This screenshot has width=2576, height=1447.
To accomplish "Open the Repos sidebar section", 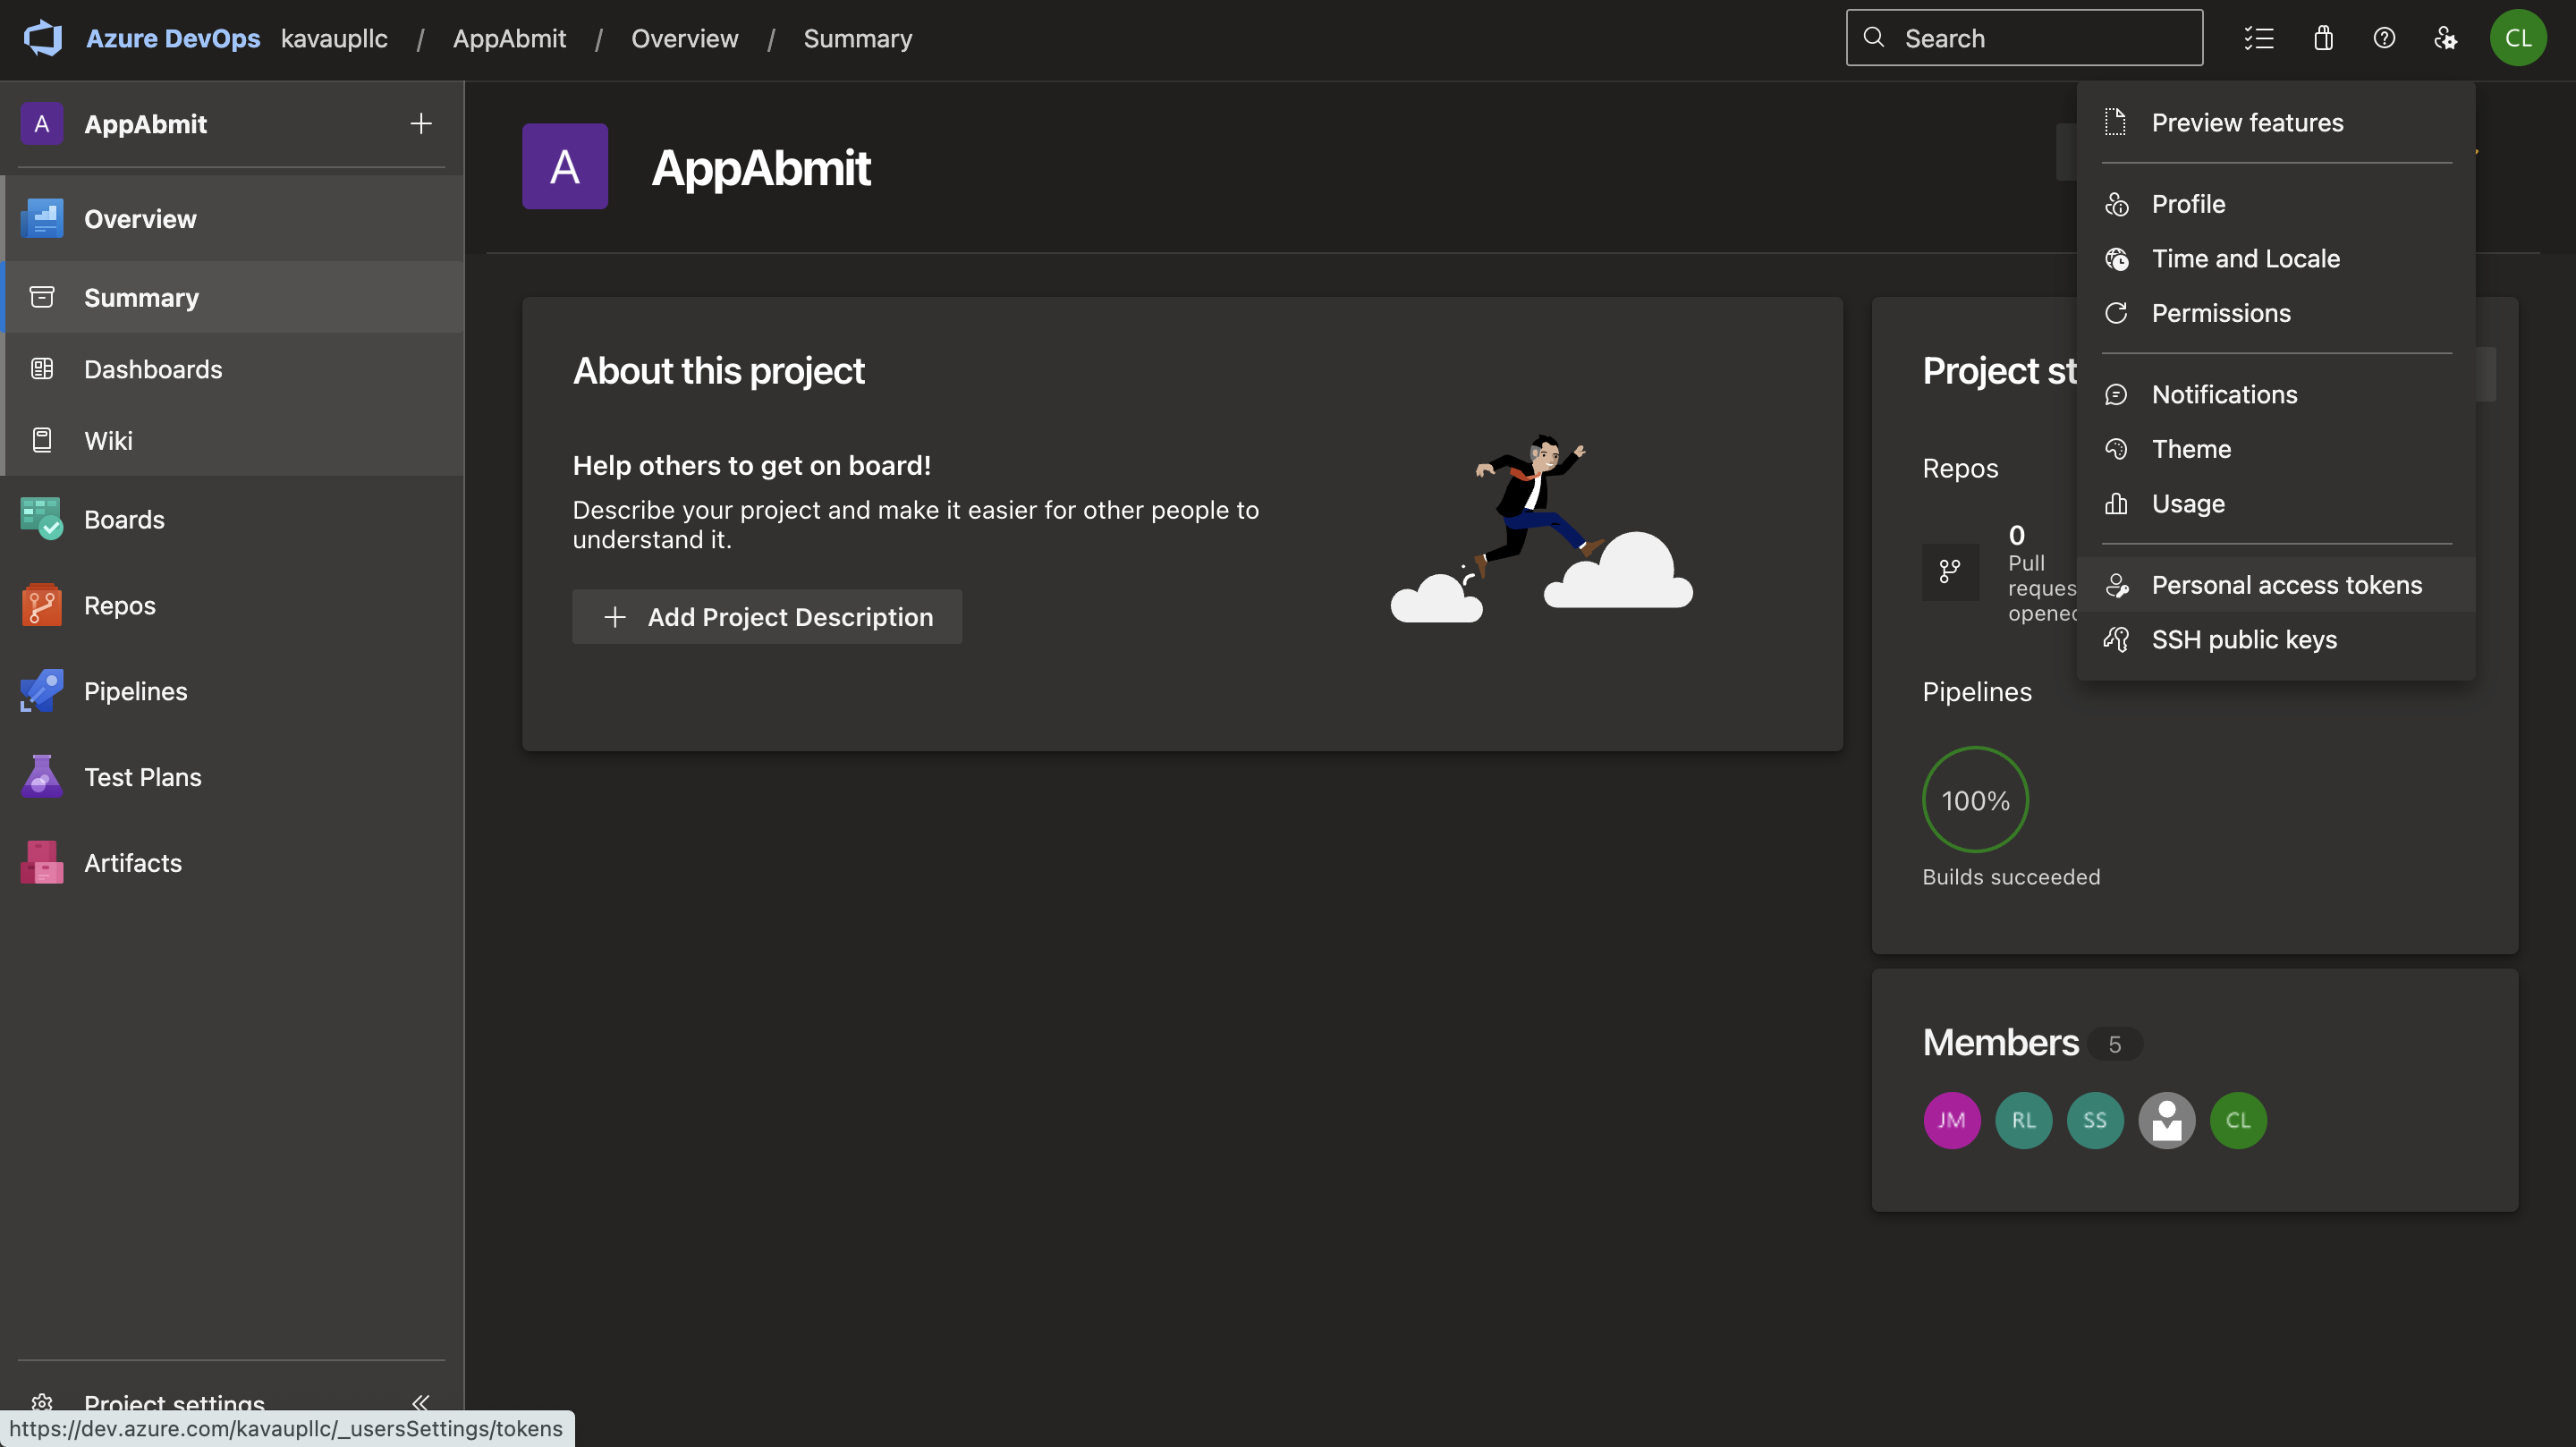I will (119, 605).
